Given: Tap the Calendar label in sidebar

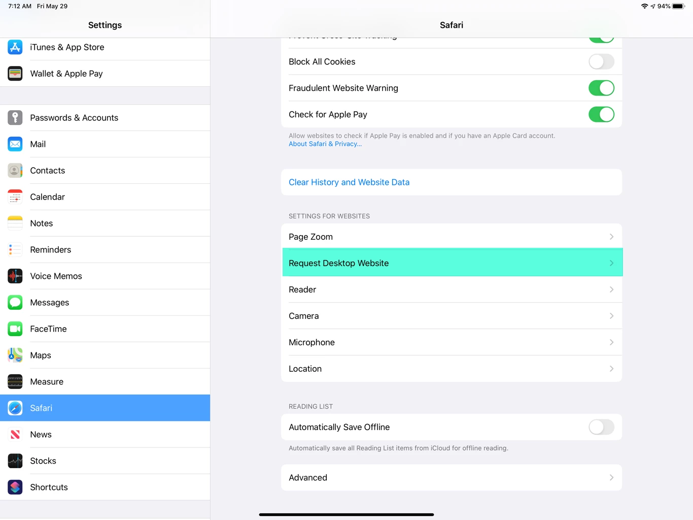Looking at the screenshot, I should (x=47, y=197).
